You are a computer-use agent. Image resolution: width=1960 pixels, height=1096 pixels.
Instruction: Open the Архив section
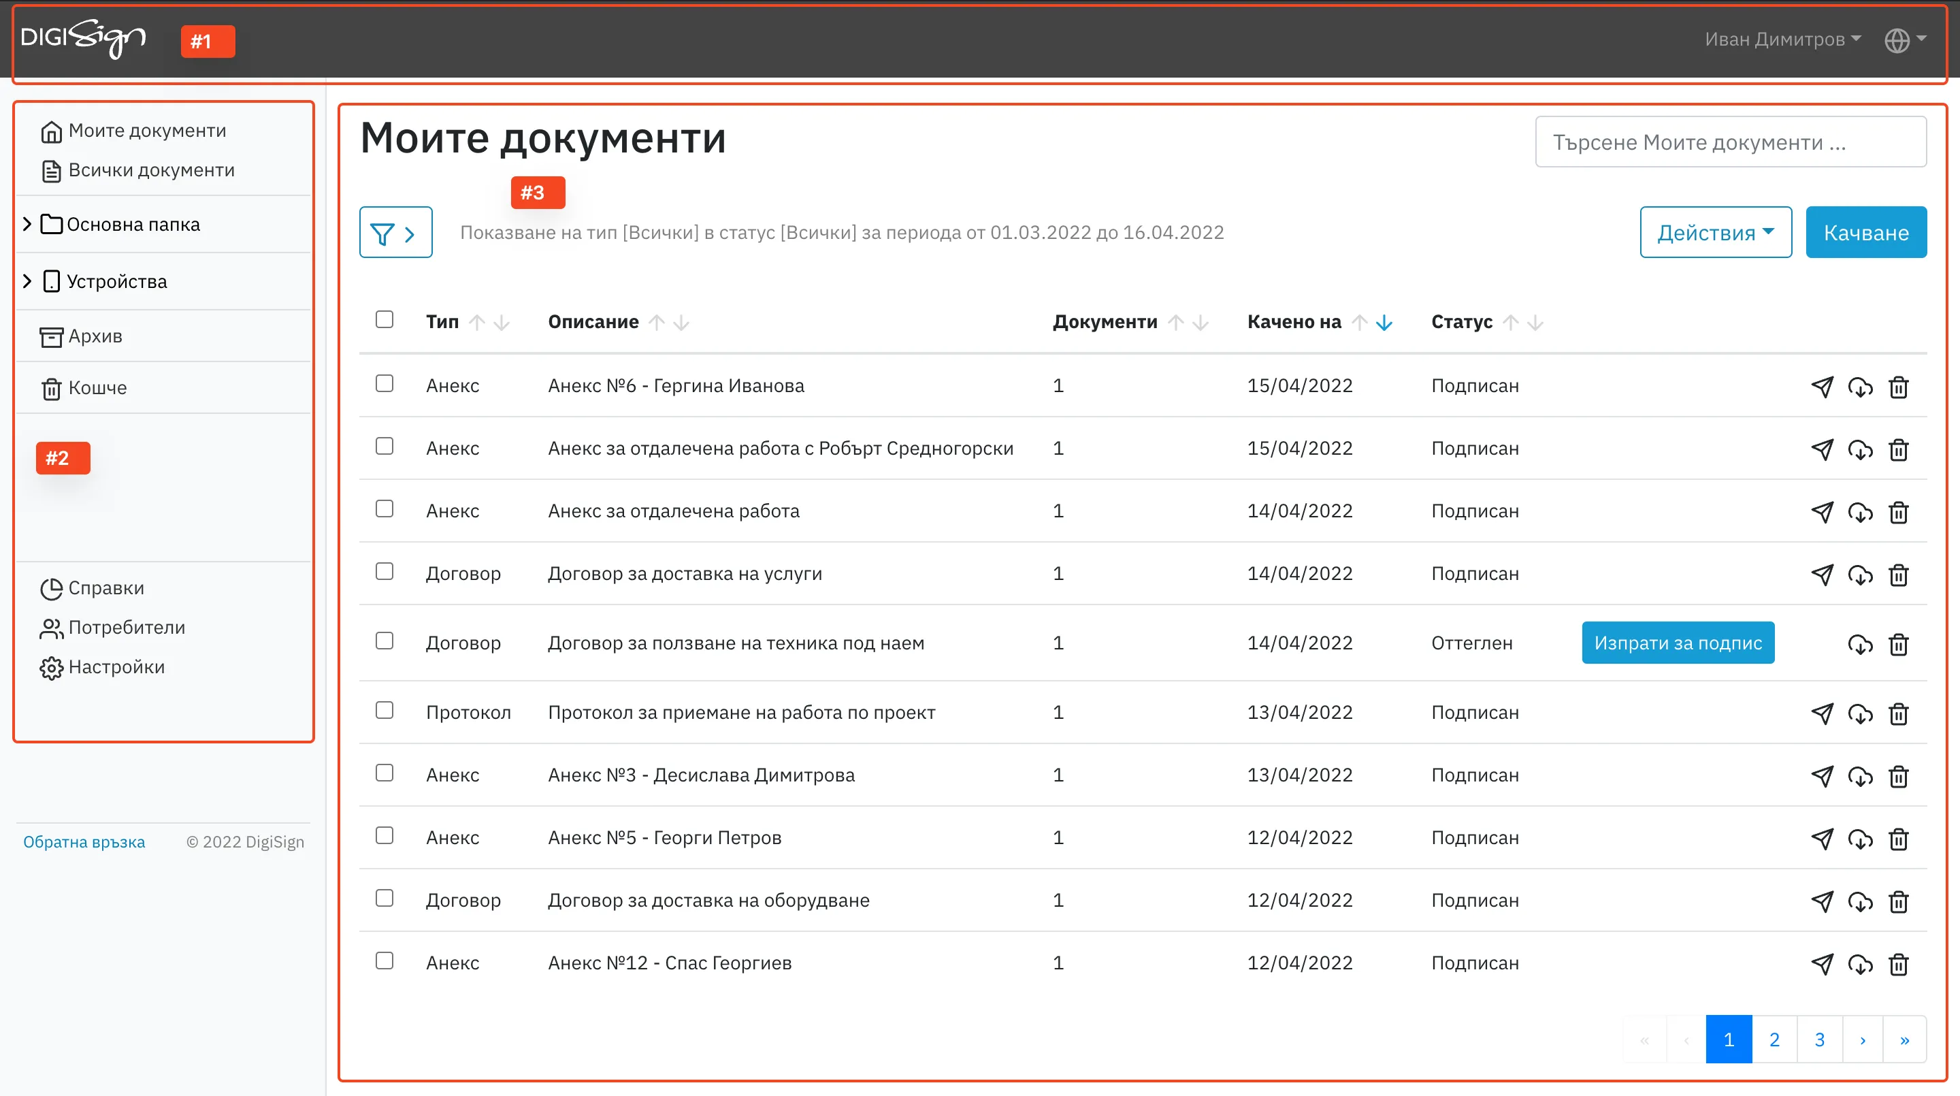pos(81,336)
